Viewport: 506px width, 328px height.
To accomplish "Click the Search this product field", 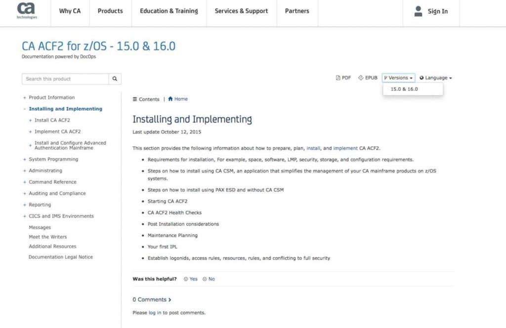I will pos(65,79).
